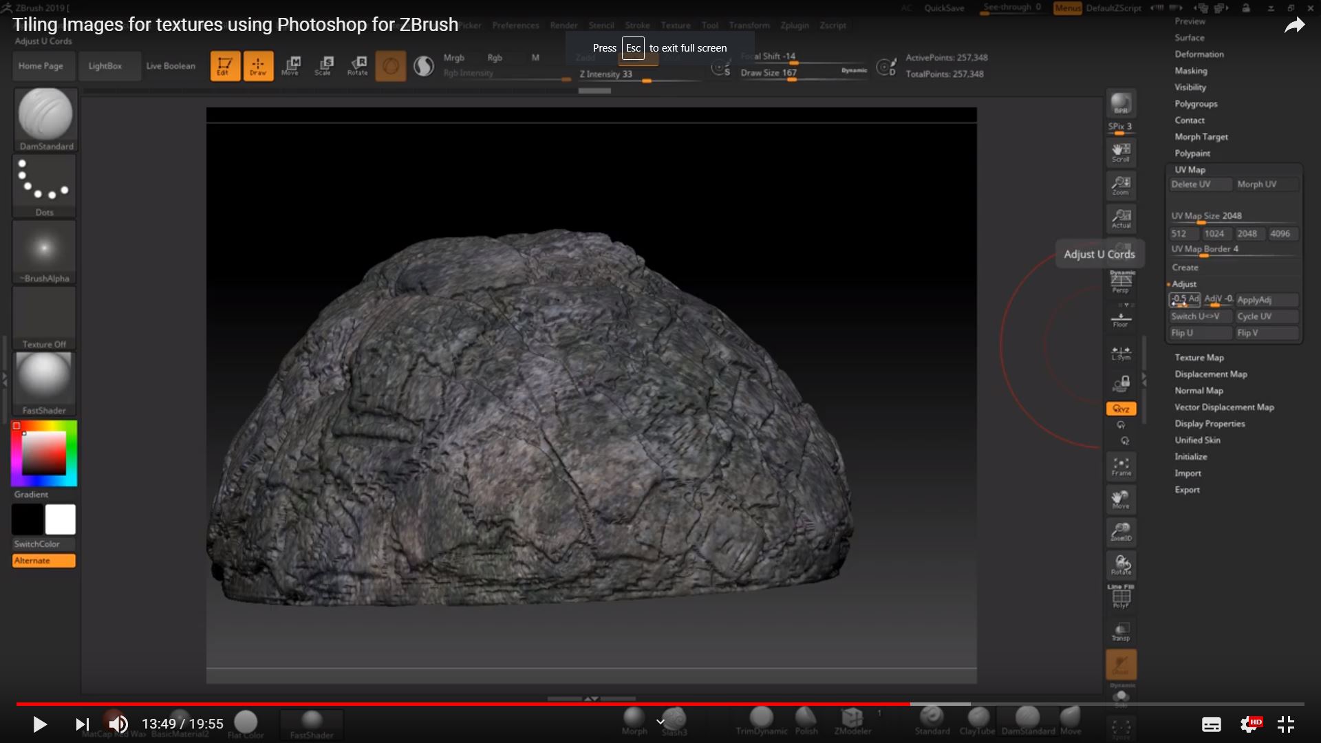Click the Delete UV button
The height and width of the screenshot is (743, 1321).
pos(1201,184)
